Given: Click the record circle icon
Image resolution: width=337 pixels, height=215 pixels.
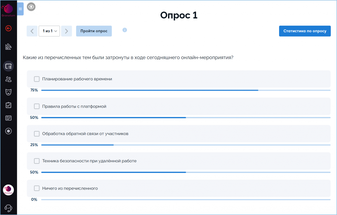Looking at the screenshot, I should (x=9, y=131).
